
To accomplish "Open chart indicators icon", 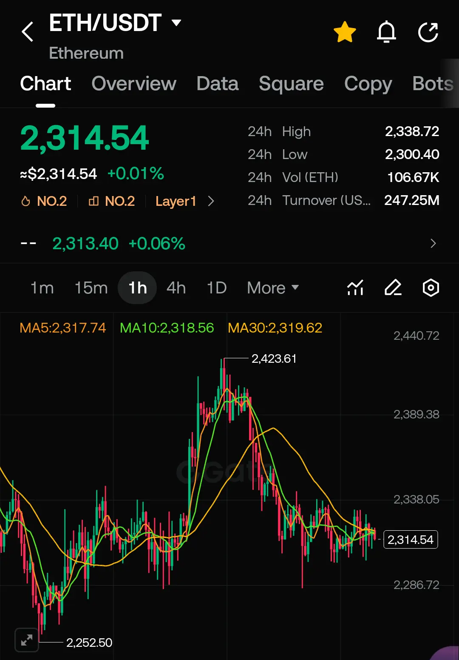I will pos(355,288).
